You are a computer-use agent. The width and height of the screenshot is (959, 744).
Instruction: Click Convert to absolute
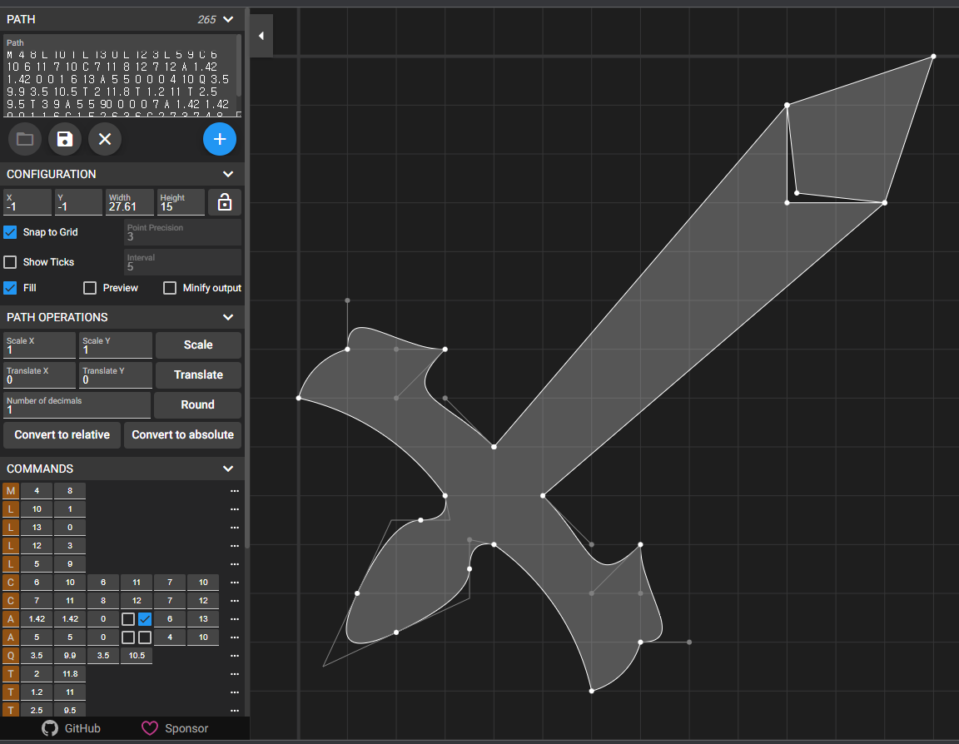point(183,434)
